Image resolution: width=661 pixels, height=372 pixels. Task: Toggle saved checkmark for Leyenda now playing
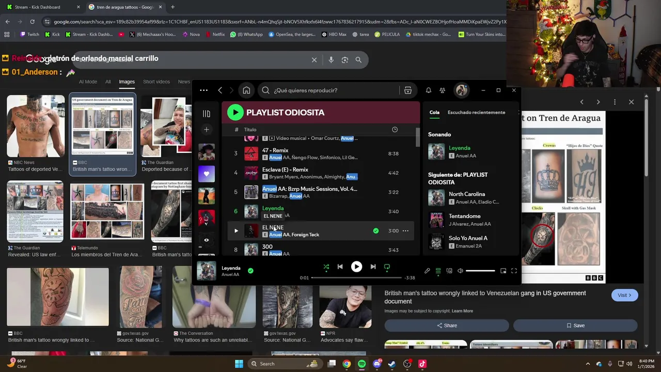click(250, 270)
